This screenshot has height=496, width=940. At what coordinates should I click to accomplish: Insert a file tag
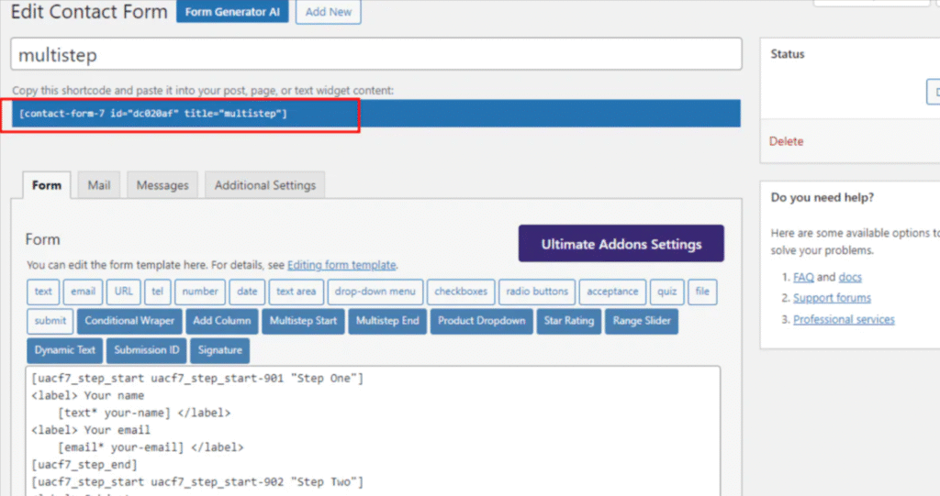click(x=702, y=292)
